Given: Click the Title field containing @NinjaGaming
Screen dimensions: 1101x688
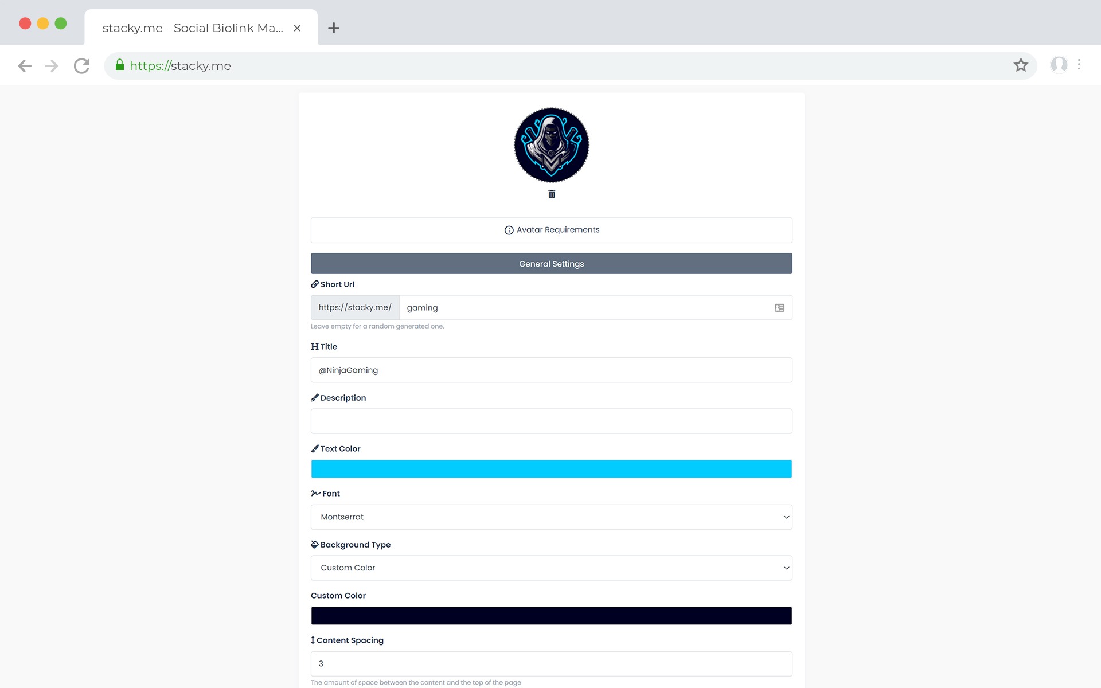Looking at the screenshot, I should (x=551, y=370).
